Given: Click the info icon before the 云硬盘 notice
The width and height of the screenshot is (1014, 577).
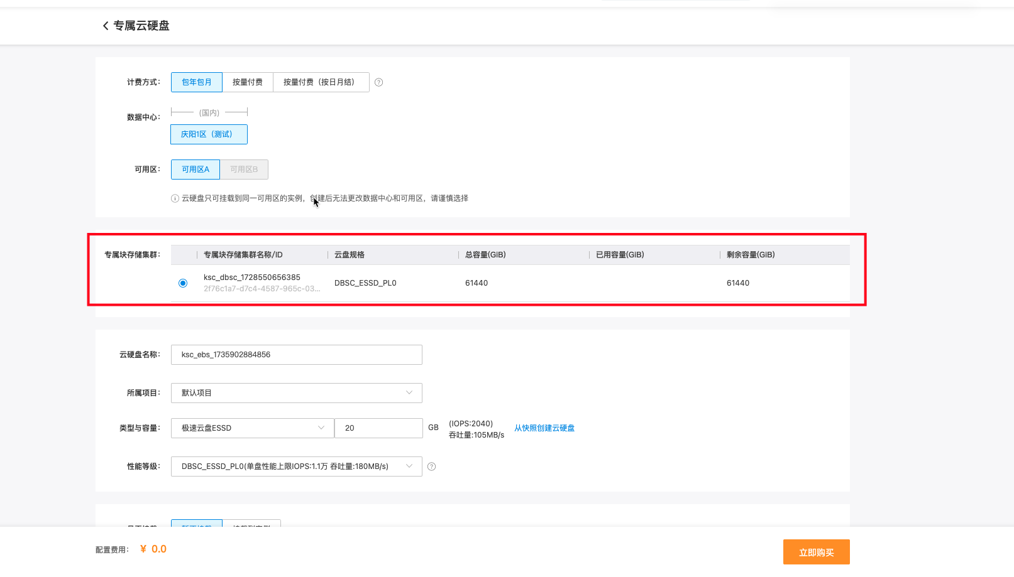Looking at the screenshot, I should coord(175,198).
